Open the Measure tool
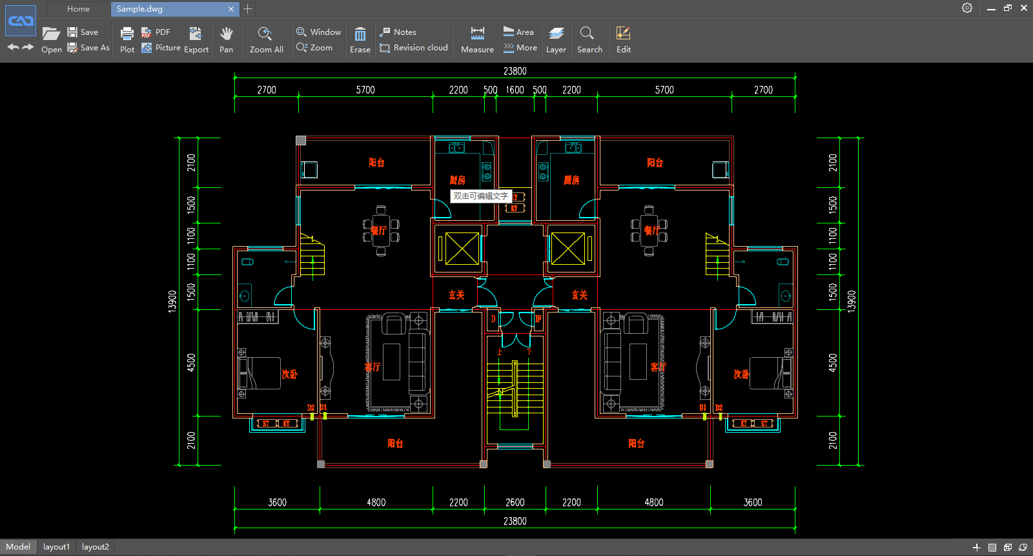This screenshot has width=1033, height=556. 477,34
